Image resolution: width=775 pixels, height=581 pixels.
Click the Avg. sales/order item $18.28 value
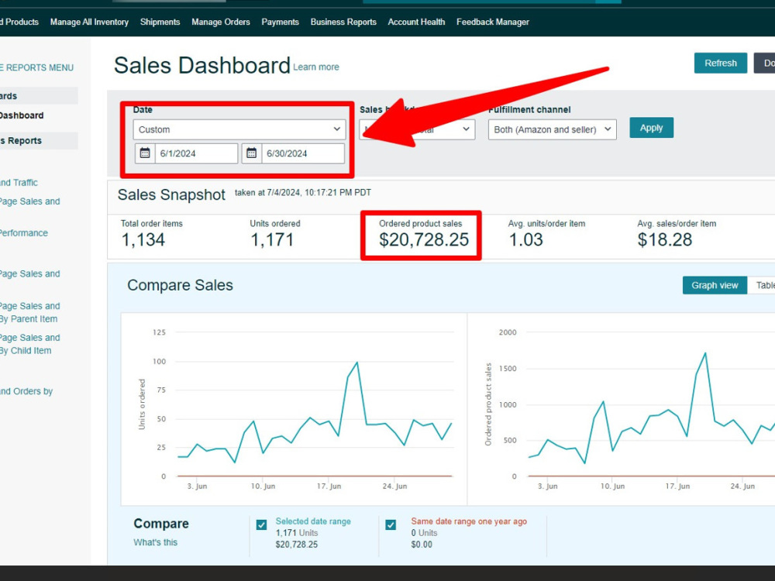665,239
